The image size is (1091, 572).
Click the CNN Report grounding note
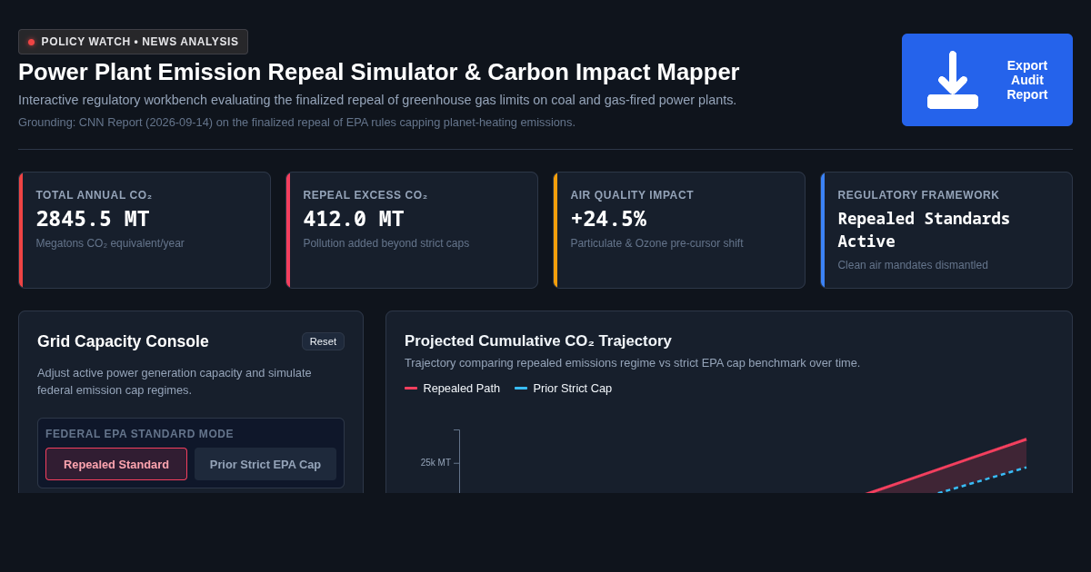click(296, 122)
